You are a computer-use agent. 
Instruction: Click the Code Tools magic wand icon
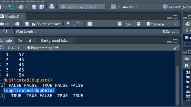[x=77, y=23]
